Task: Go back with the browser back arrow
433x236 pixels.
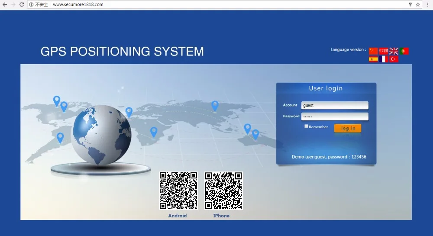Action: point(5,4)
